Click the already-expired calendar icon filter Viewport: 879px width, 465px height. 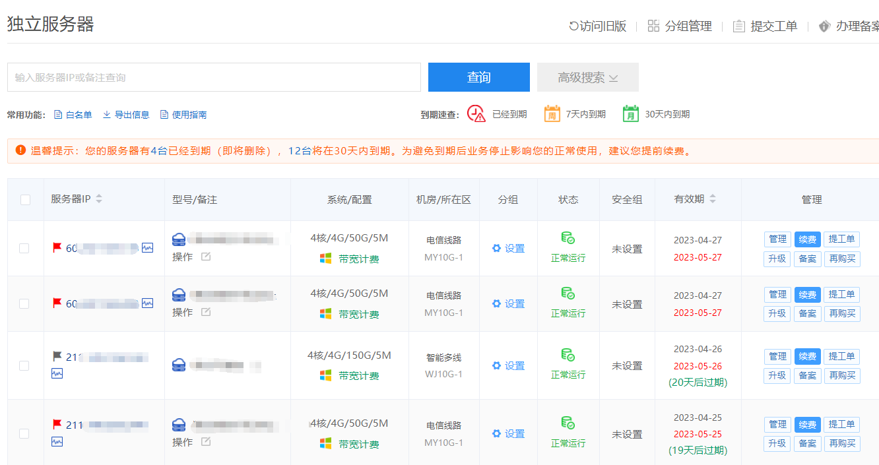coord(476,114)
